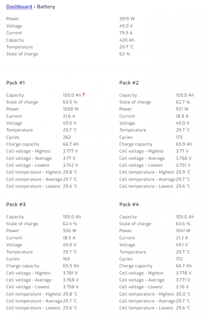This screenshot has height=318, width=208.
Task: Open the Dashboard breadcrumb link
Action: (x=19, y=7)
